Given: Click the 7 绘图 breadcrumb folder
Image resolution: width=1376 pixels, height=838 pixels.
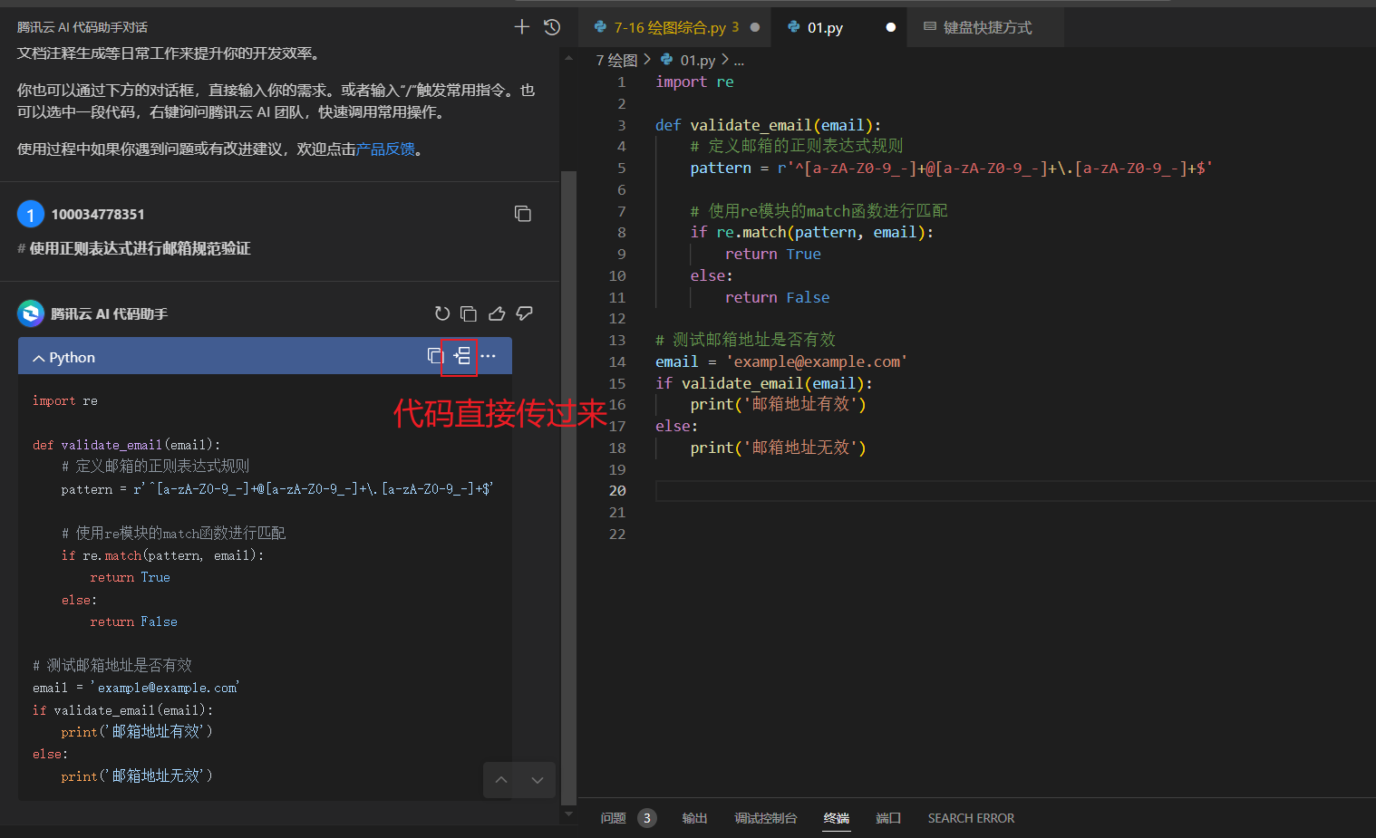Looking at the screenshot, I should [616, 60].
